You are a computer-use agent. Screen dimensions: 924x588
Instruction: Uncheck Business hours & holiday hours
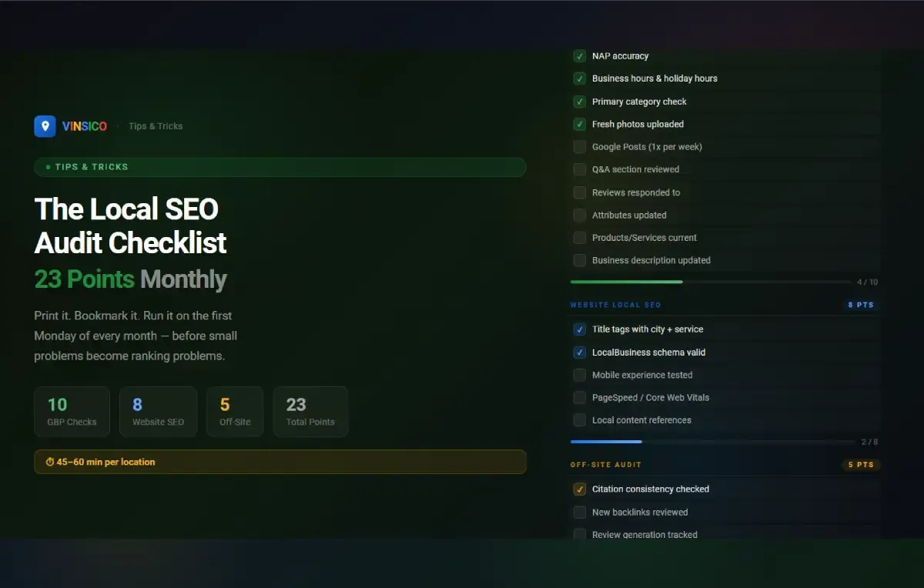[x=580, y=79]
